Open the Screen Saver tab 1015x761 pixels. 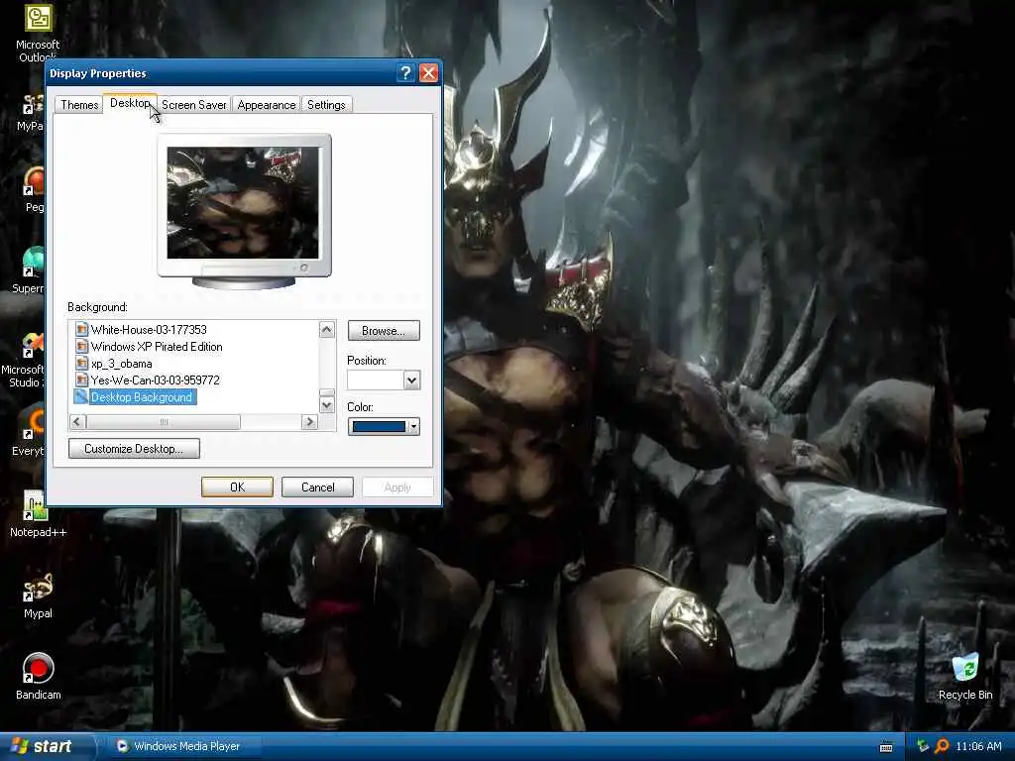tap(193, 105)
